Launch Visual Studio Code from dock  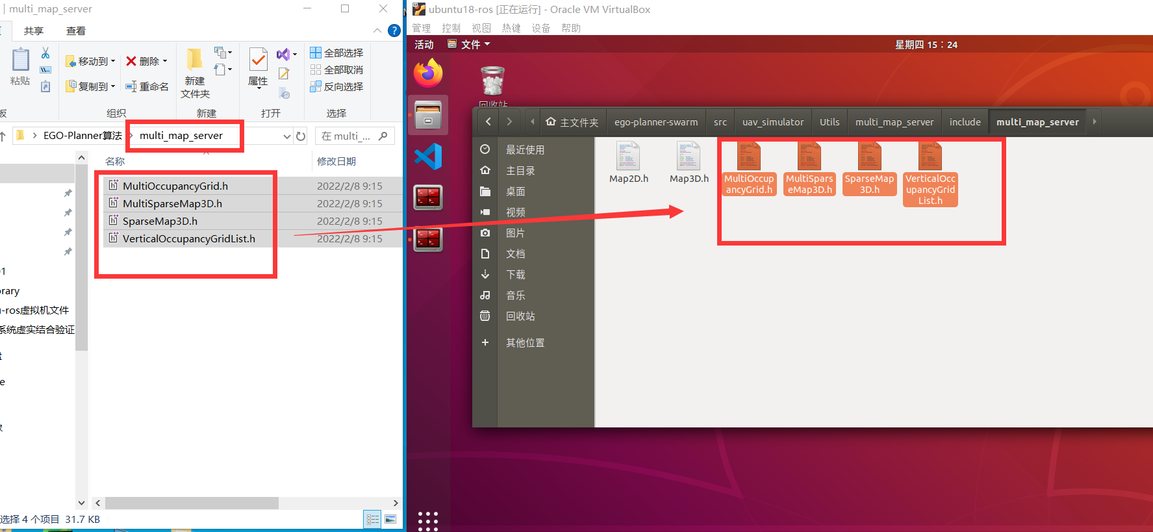point(428,157)
